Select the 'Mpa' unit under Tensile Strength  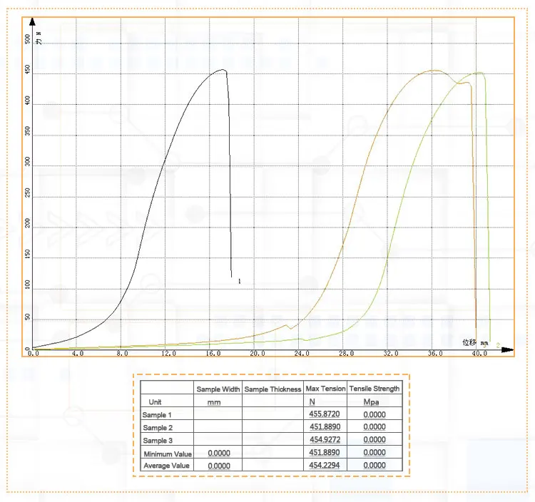pos(371,401)
